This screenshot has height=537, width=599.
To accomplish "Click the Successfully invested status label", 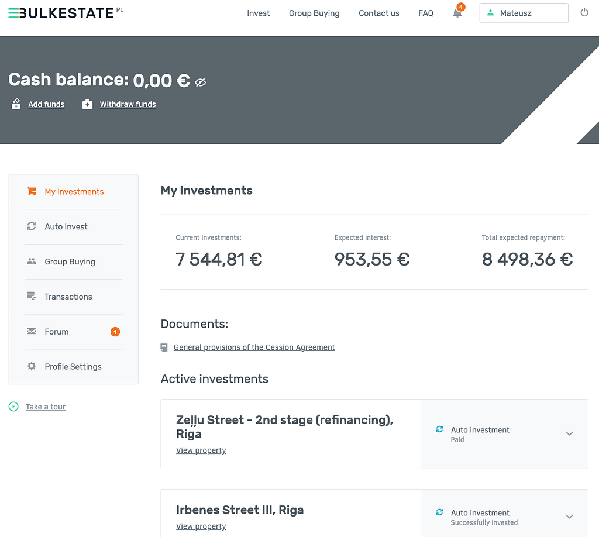I will [484, 522].
